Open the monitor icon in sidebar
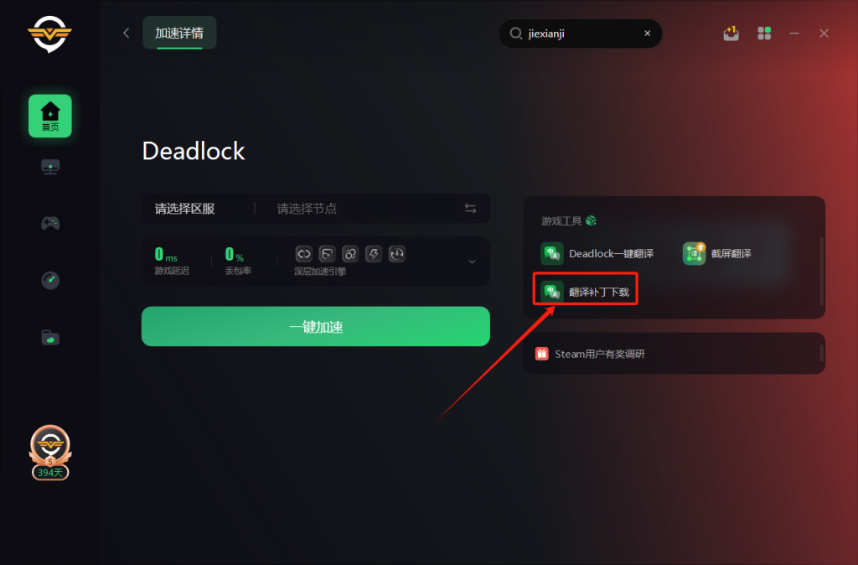The image size is (858, 565). (50, 167)
